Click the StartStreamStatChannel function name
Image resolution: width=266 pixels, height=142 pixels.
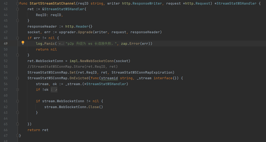point(53,3)
